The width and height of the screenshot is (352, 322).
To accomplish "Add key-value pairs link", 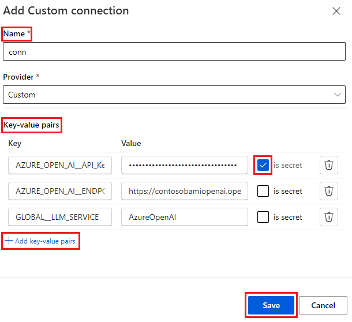I will point(40,241).
